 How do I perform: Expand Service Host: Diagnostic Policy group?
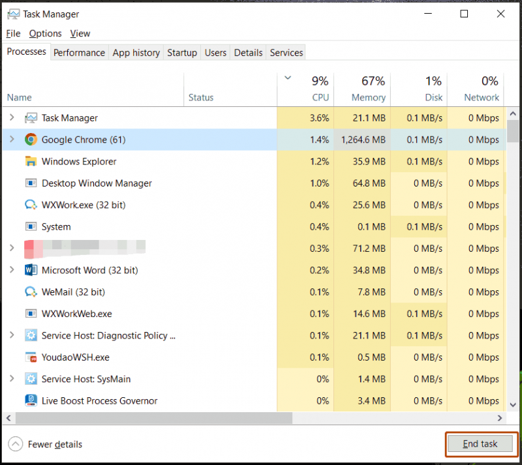click(x=12, y=335)
